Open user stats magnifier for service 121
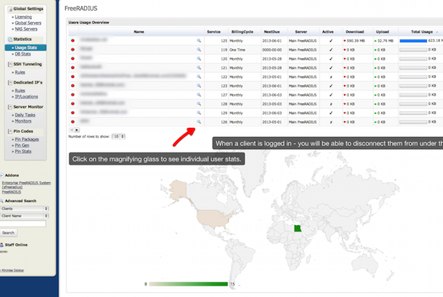 pyautogui.click(x=199, y=68)
